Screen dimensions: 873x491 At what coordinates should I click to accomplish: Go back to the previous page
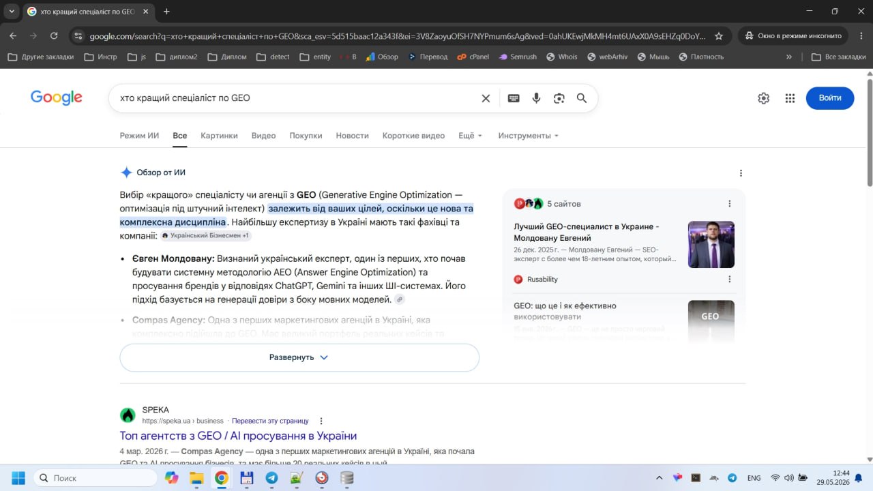(x=13, y=35)
